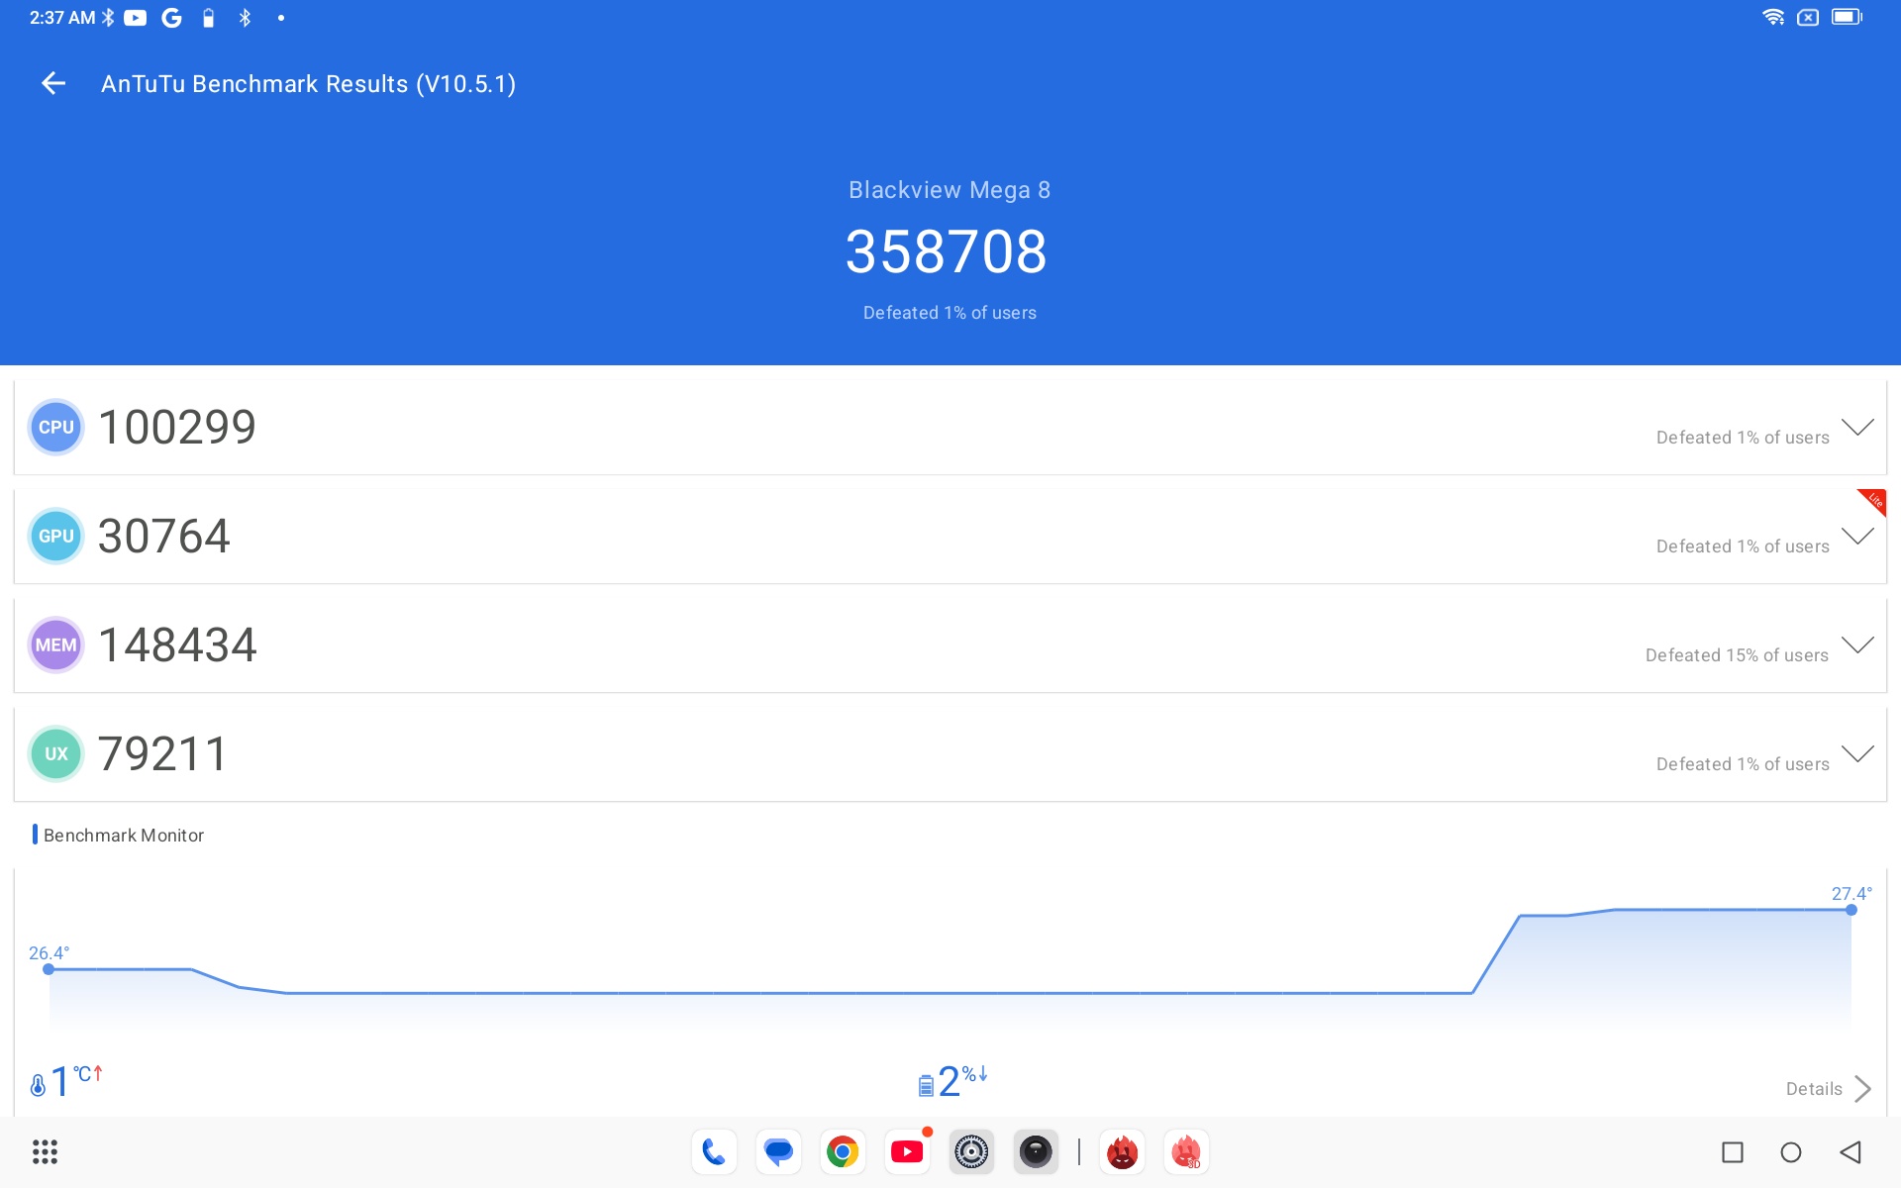The width and height of the screenshot is (1901, 1188).
Task: Click the YouTube notification icon in status bar
Action: 136,18
